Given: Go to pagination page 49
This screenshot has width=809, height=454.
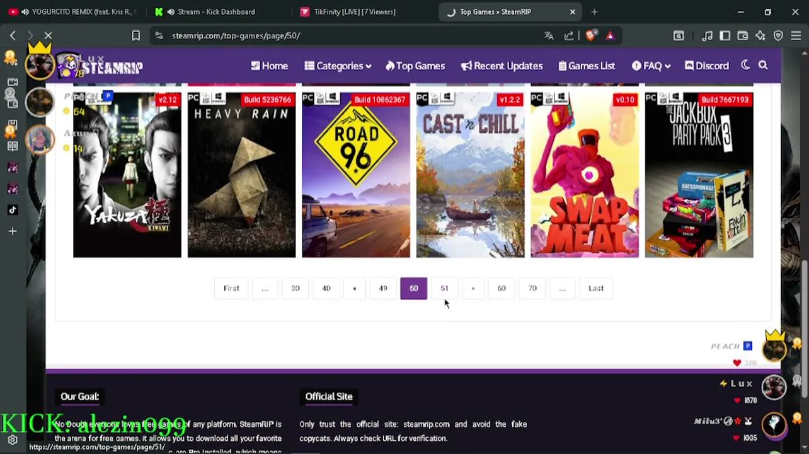Looking at the screenshot, I should (383, 288).
